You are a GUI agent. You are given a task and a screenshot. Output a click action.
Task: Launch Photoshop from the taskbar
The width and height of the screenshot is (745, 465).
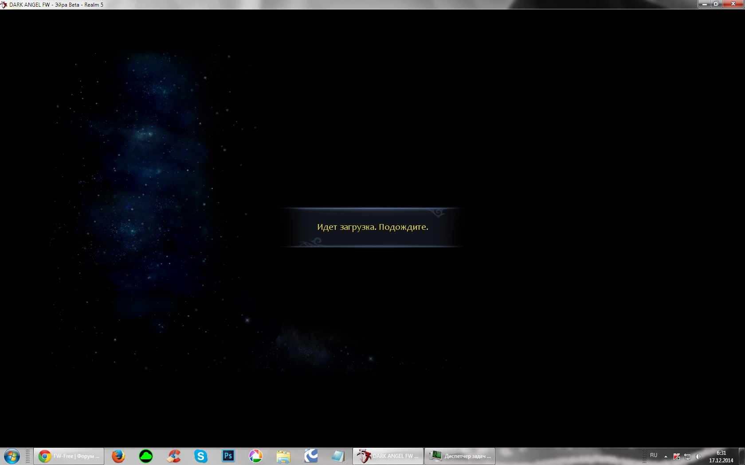[228, 456]
